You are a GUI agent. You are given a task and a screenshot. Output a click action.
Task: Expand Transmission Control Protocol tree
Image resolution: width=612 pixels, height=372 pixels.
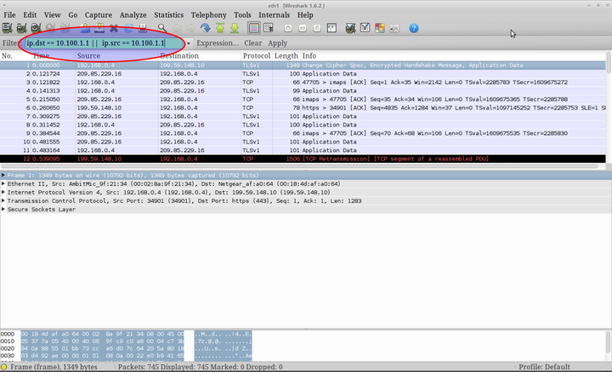click(x=3, y=200)
